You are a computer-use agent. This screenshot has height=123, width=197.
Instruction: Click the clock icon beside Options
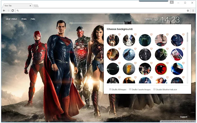156,19
